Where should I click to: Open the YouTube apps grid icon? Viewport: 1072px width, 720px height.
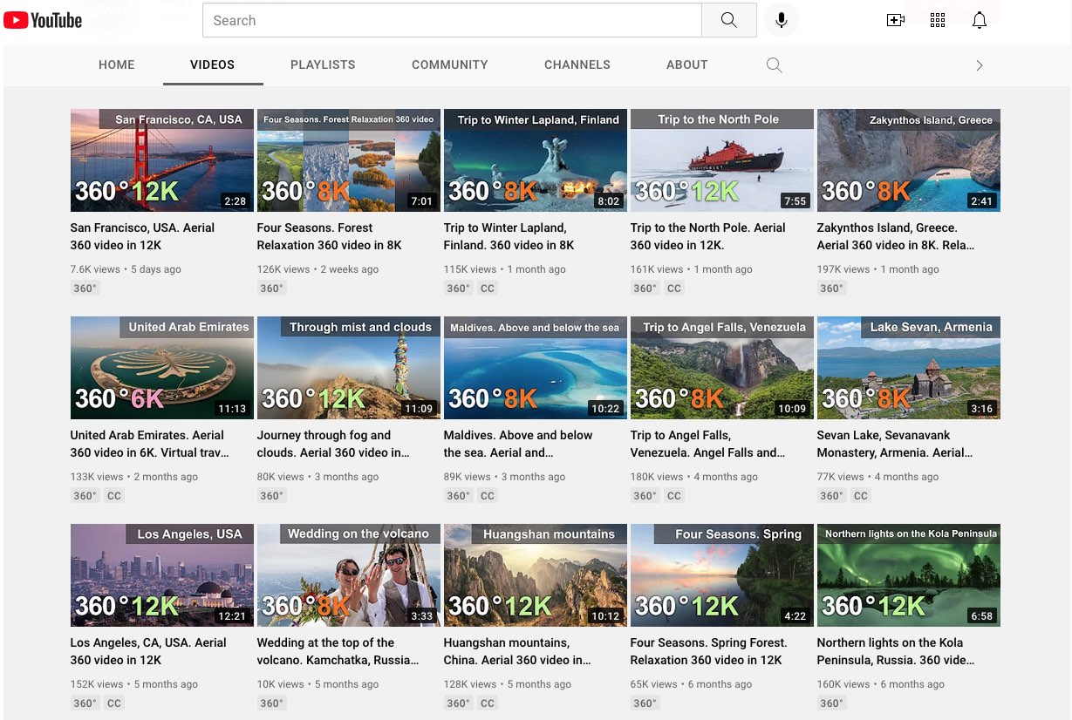coord(938,20)
